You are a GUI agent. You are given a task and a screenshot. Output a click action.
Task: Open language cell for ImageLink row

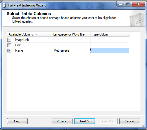[x=71, y=40]
